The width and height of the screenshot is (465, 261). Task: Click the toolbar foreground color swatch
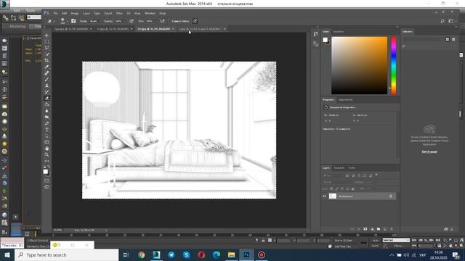pyautogui.click(x=45, y=172)
